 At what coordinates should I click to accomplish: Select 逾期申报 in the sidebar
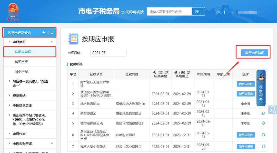click(x=22, y=62)
